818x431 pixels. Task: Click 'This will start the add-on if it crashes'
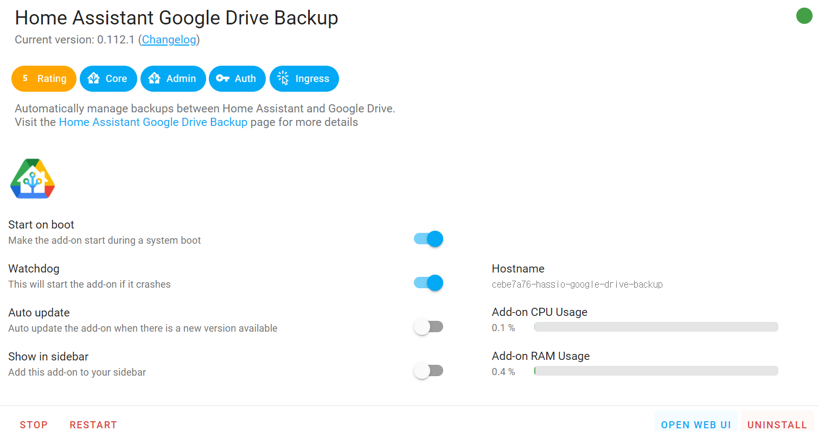[x=90, y=284]
